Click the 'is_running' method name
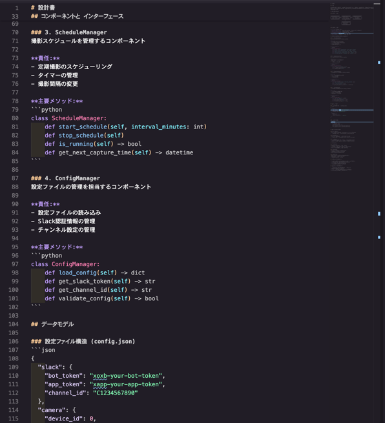Image resolution: width=385 pixels, height=423 pixels. 76,144
